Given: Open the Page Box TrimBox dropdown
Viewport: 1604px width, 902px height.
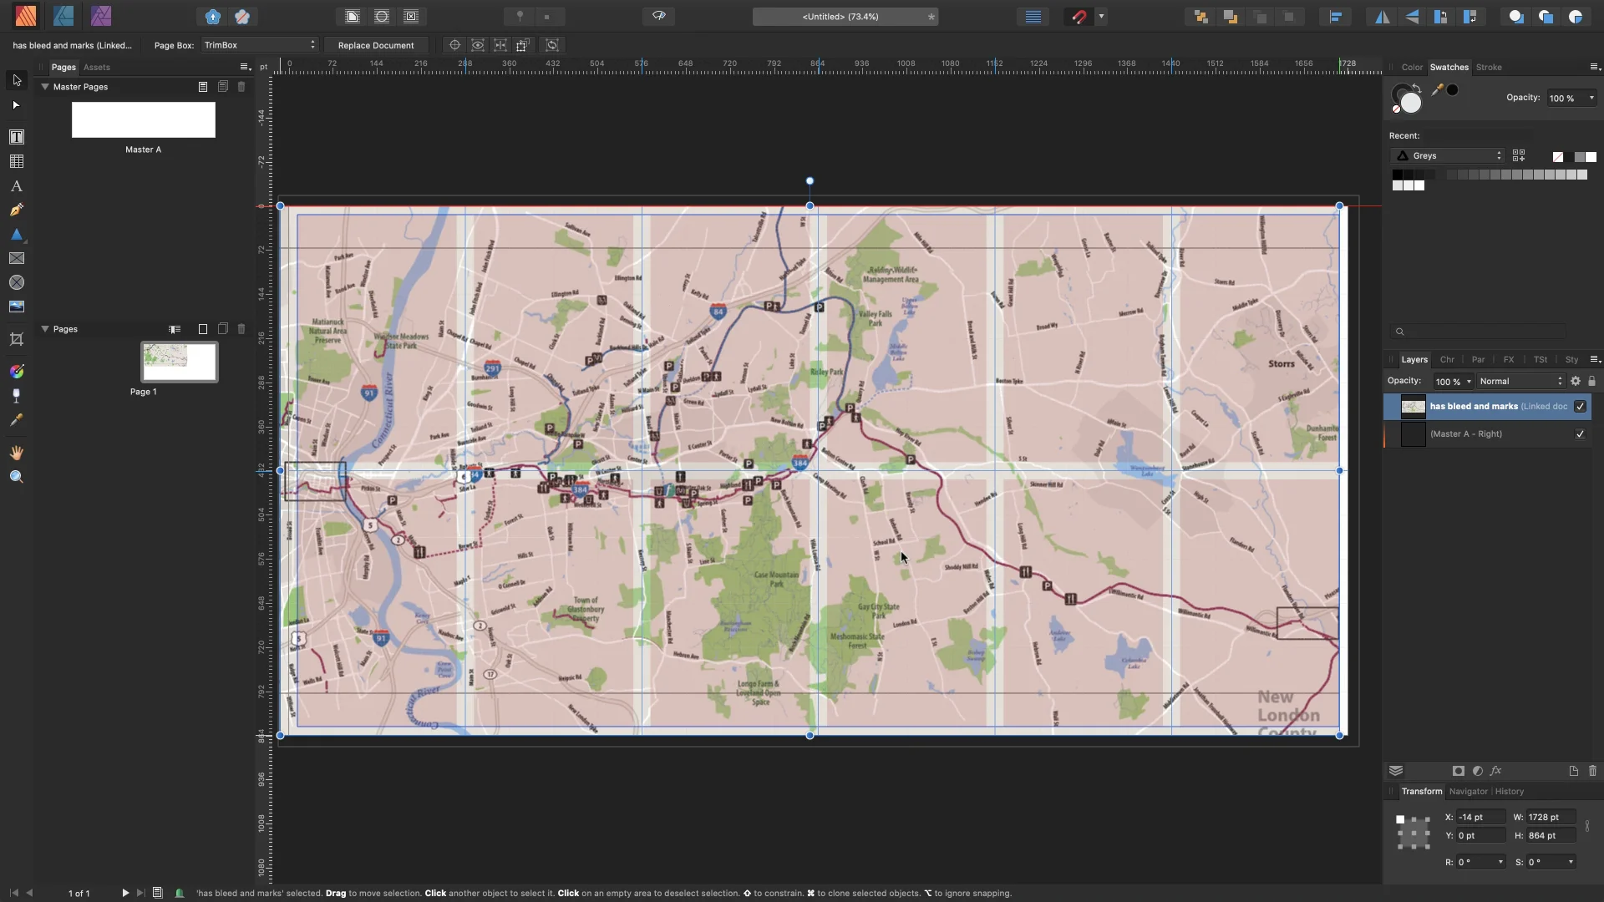Looking at the screenshot, I should (260, 45).
